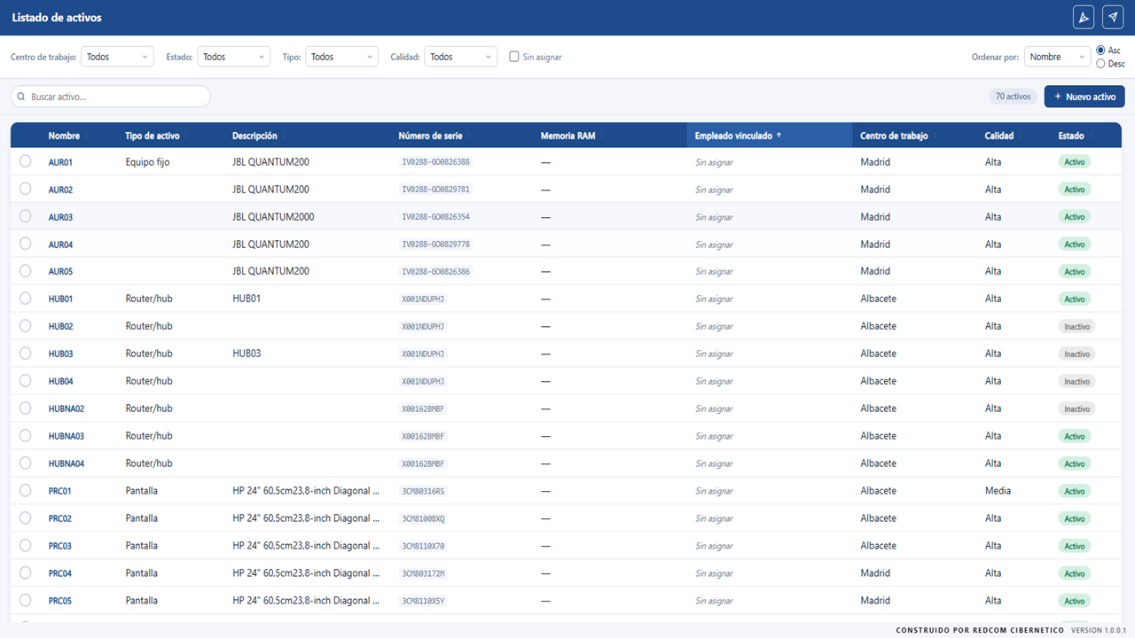Open asset HUBNA02 name link
The width and height of the screenshot is (1135, 638).
[67, 408]
